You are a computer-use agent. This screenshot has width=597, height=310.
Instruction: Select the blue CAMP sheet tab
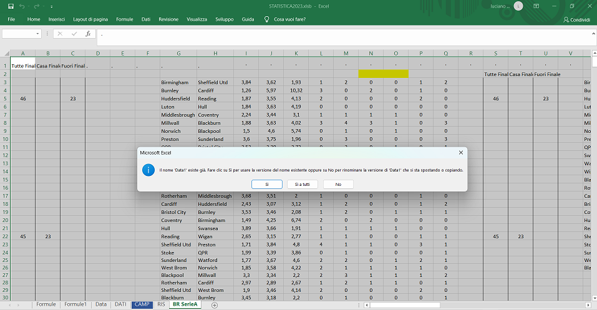pyautogui.click(x=142, y=304)
